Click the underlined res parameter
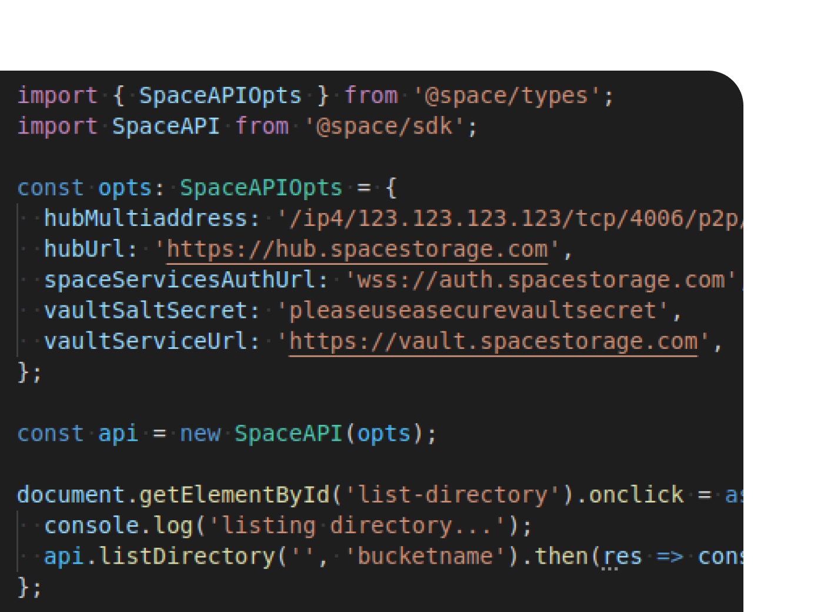The image size is (814, 612). 625,556
